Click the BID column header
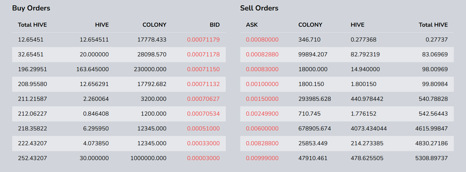This screenshot has width=466, height=172. pyautogui.click(x=214, y=25)
